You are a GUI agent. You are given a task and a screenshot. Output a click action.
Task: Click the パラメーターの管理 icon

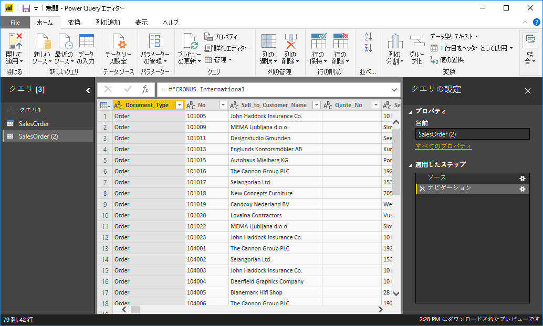coord(155,41)
